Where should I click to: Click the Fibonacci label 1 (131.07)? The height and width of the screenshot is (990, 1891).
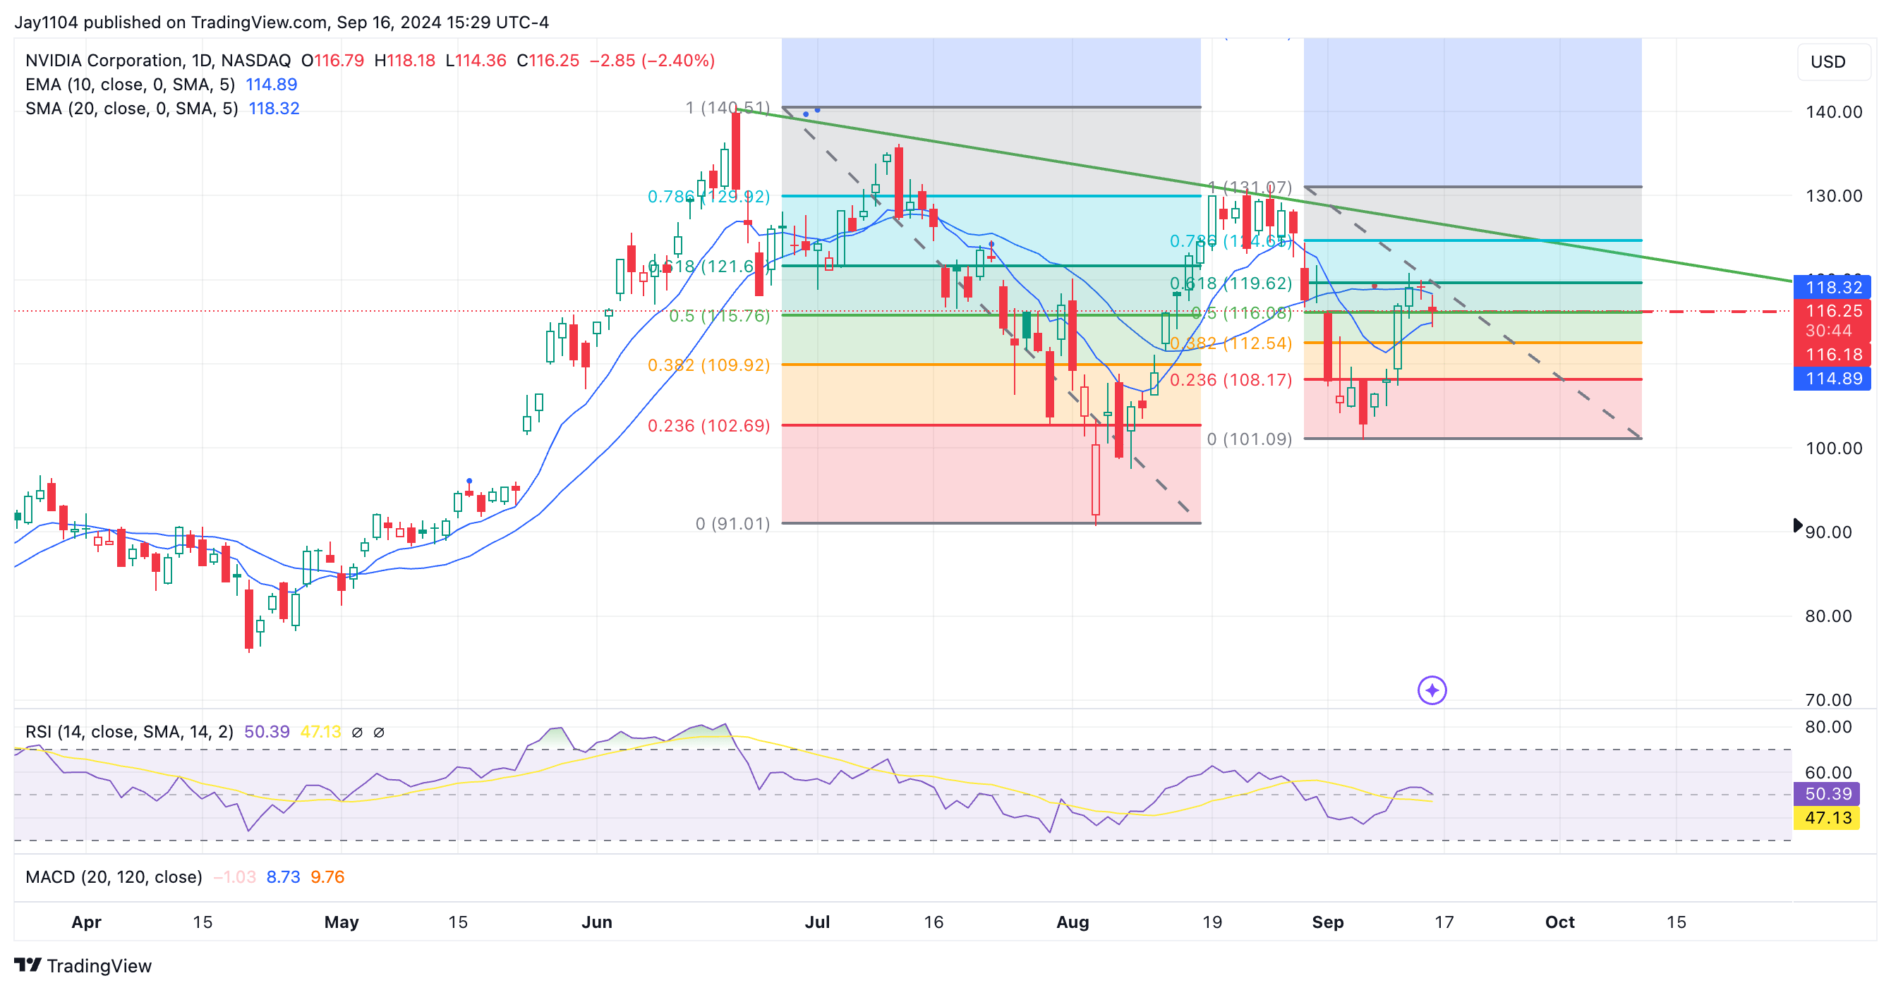pos(1250,188)
